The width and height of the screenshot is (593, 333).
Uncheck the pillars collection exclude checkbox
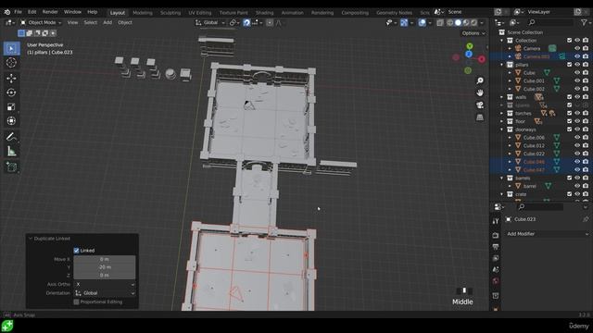569,65
